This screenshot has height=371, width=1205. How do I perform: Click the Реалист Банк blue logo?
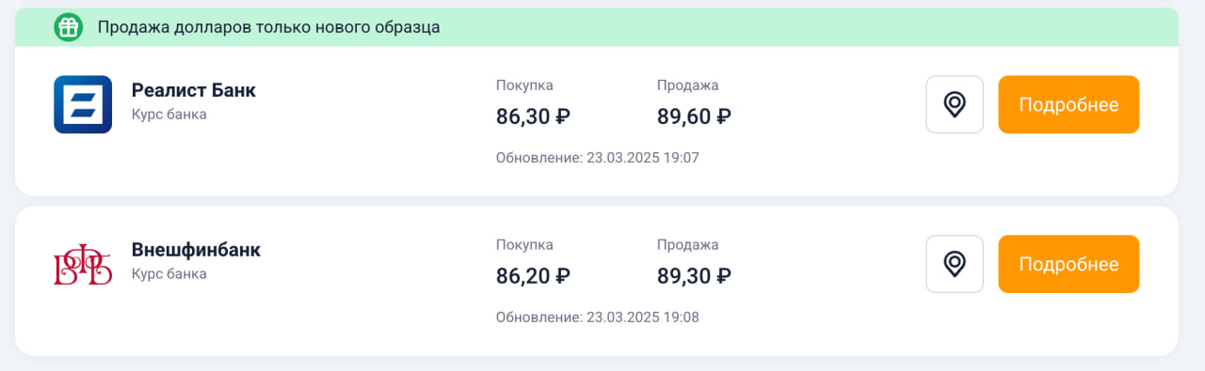pyautogui.click(x=83, y=104)
